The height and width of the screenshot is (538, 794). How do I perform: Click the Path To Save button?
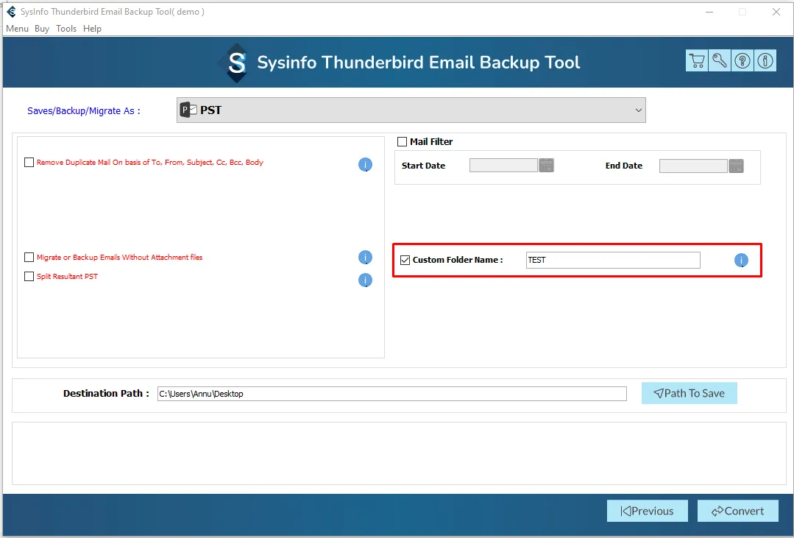690,393
